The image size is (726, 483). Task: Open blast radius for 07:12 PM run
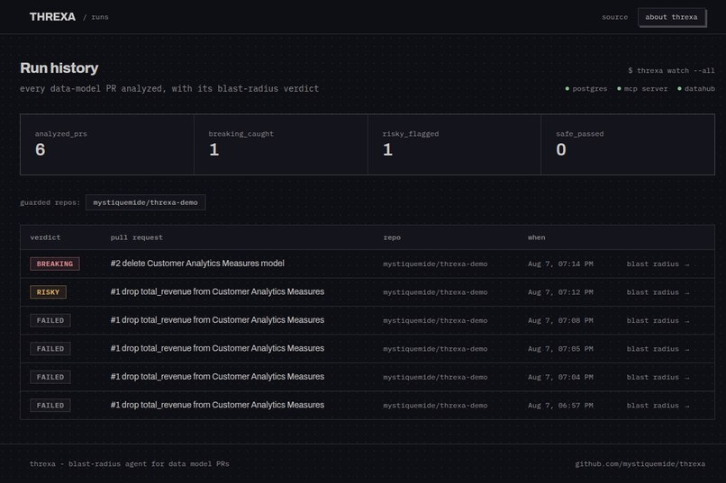[658, 292]
